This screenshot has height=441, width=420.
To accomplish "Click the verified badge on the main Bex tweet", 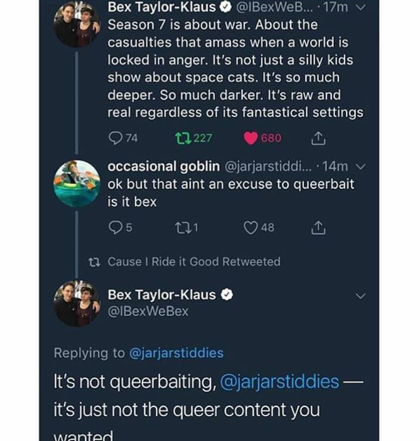I will point(227,295).
